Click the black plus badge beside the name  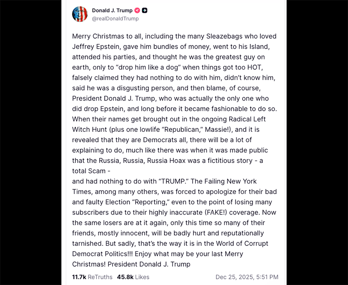pyautogui.click(x=144, y=10)
